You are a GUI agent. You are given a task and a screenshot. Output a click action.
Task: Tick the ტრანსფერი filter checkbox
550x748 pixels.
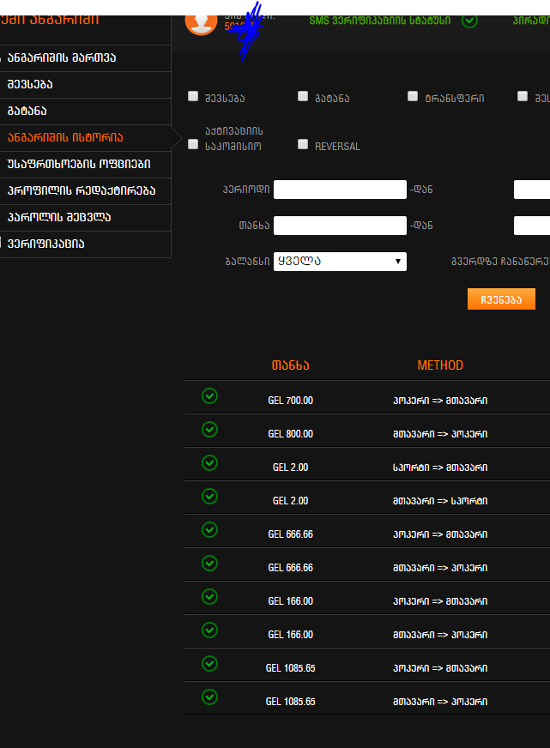click(413, 97)
